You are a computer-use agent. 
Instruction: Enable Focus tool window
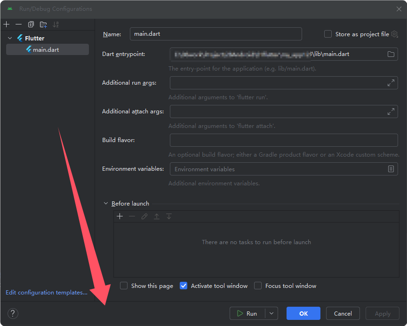(x=258, y=286)
